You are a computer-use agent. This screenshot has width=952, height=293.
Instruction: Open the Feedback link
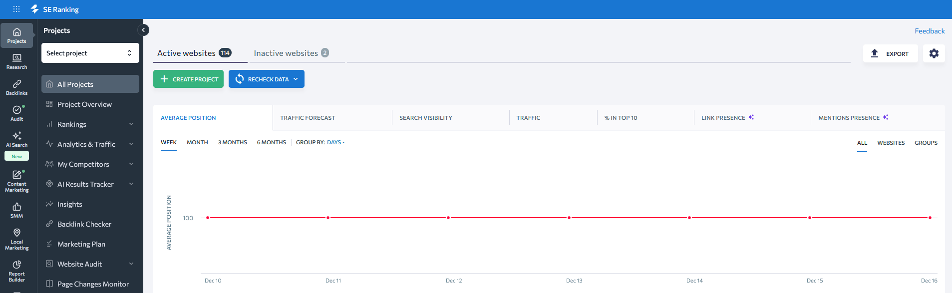coord(929,31)
